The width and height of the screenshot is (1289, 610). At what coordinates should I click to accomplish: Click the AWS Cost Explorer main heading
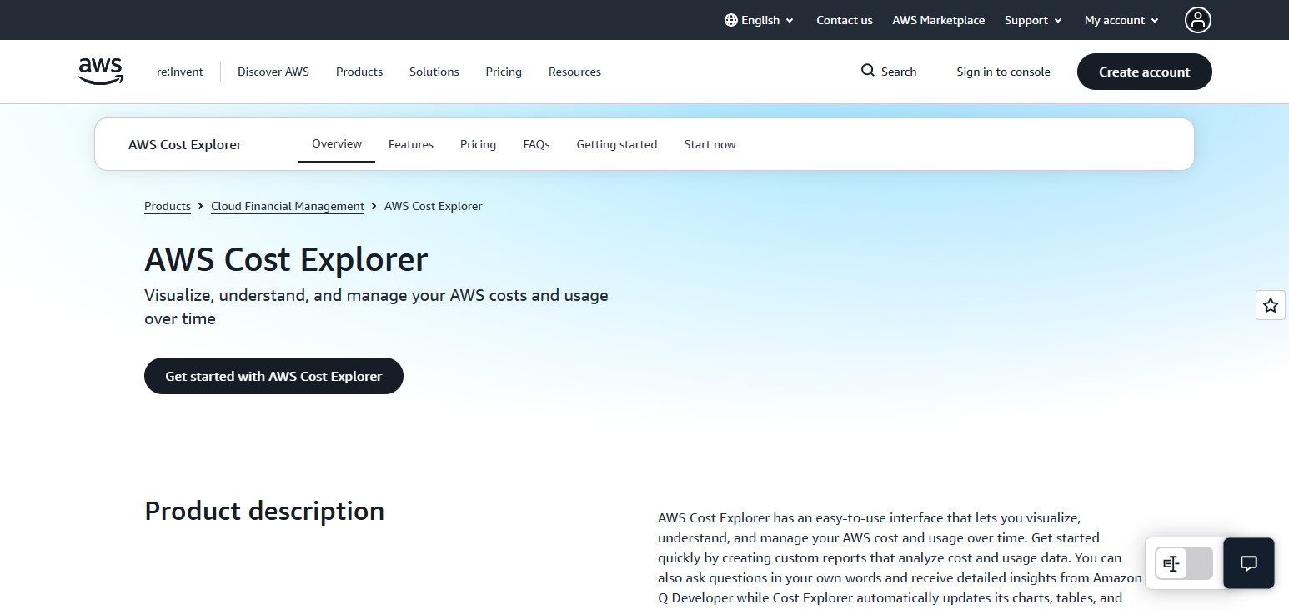point(286,259)
